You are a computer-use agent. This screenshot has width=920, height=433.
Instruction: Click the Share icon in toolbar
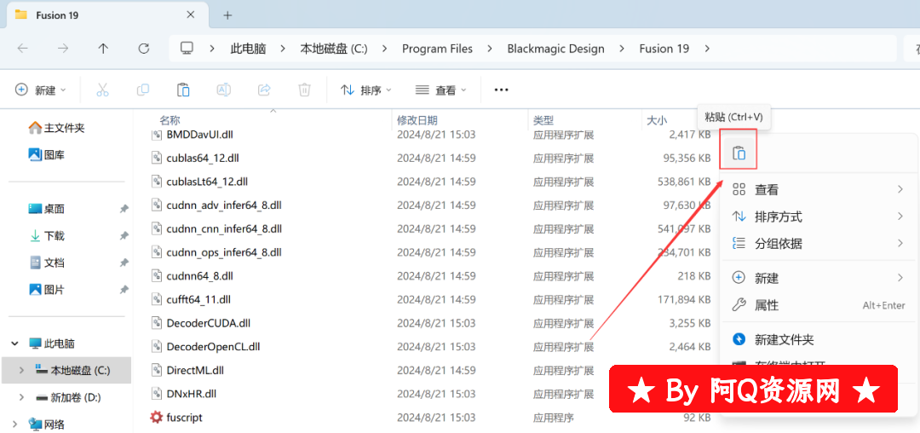(x=264, y=89)
